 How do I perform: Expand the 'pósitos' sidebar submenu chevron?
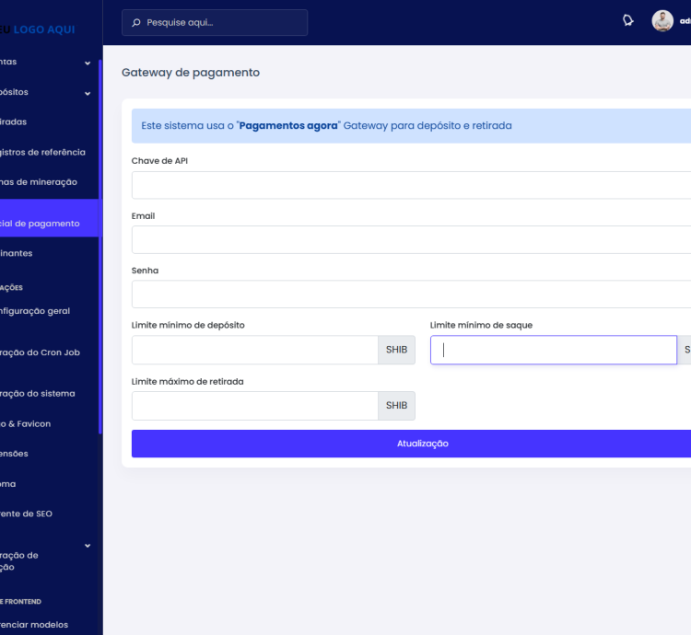point(88,92)
